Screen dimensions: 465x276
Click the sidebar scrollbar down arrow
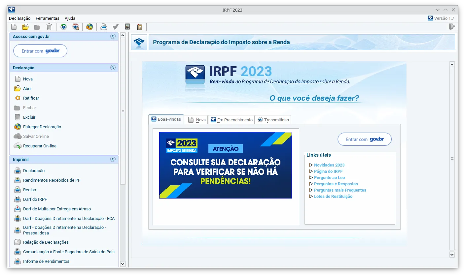click(123, 264)
